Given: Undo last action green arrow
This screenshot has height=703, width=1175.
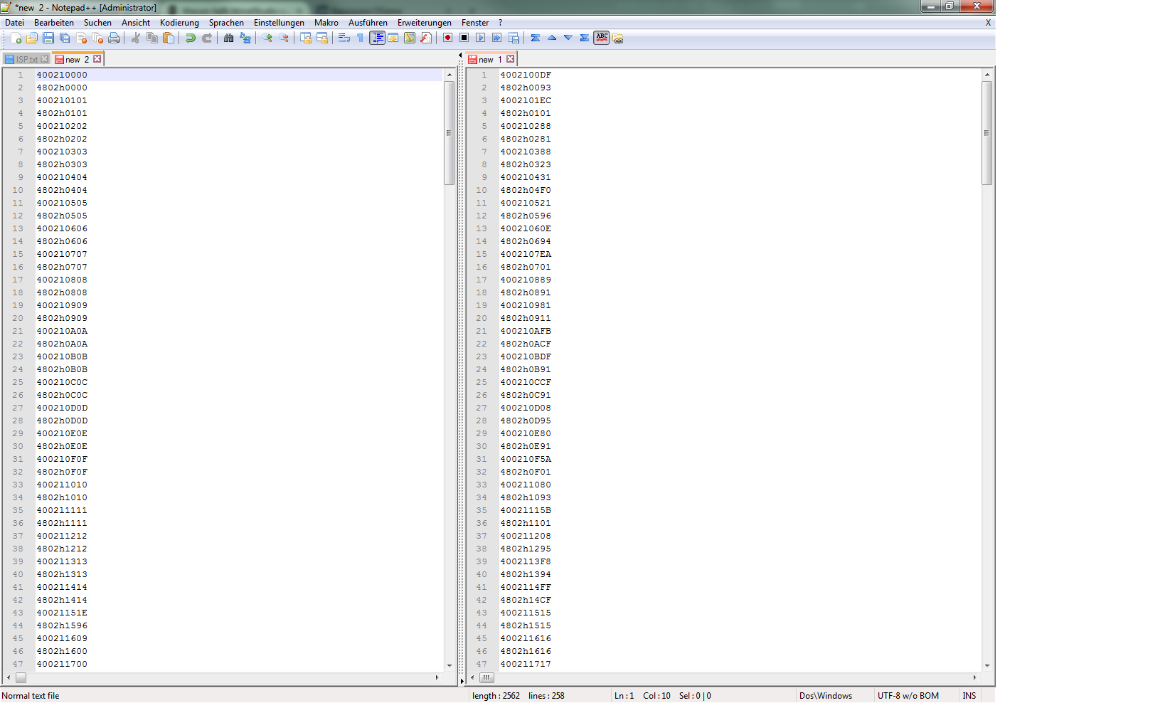Looking at the screenshot, I should coord(191,38).
